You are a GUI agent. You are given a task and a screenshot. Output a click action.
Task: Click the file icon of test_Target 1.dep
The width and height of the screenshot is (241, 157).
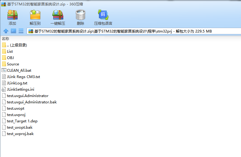pyautogui.click(x=4, y=121)
